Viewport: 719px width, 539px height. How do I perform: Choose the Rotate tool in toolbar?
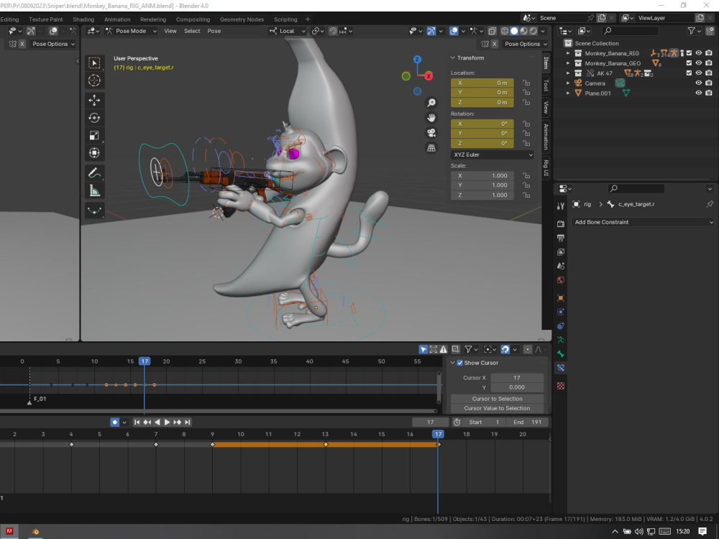coord(94,118)
